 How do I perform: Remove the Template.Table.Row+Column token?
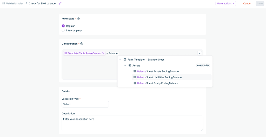click(x=103, y=53)
